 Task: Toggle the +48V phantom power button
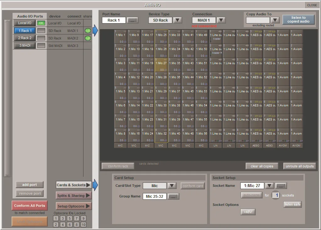coord(248,212)
